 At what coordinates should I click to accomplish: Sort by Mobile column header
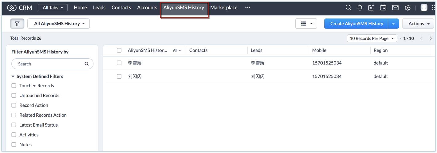(319, 50)
